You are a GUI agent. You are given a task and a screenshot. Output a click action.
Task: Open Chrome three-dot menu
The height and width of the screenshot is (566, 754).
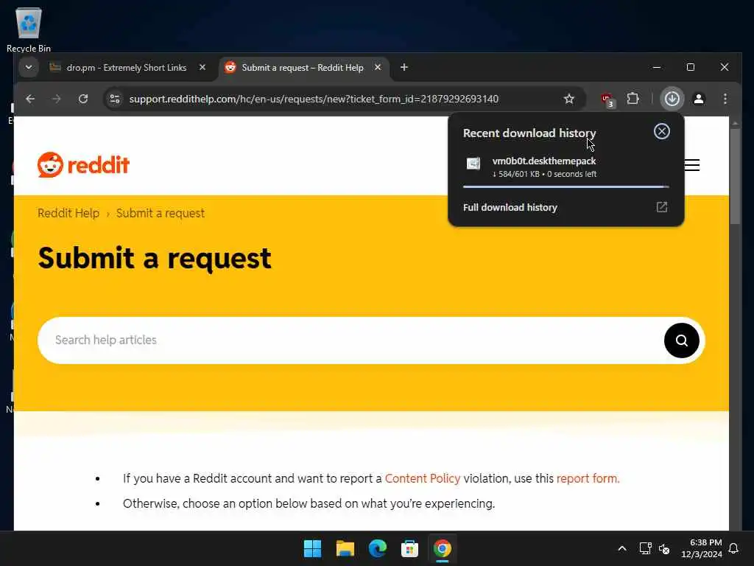point(725,99)
